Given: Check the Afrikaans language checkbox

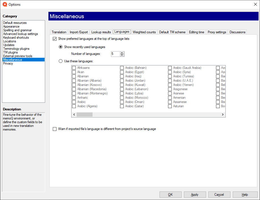Looking at the screenshot, I should [x=74, y=68].
